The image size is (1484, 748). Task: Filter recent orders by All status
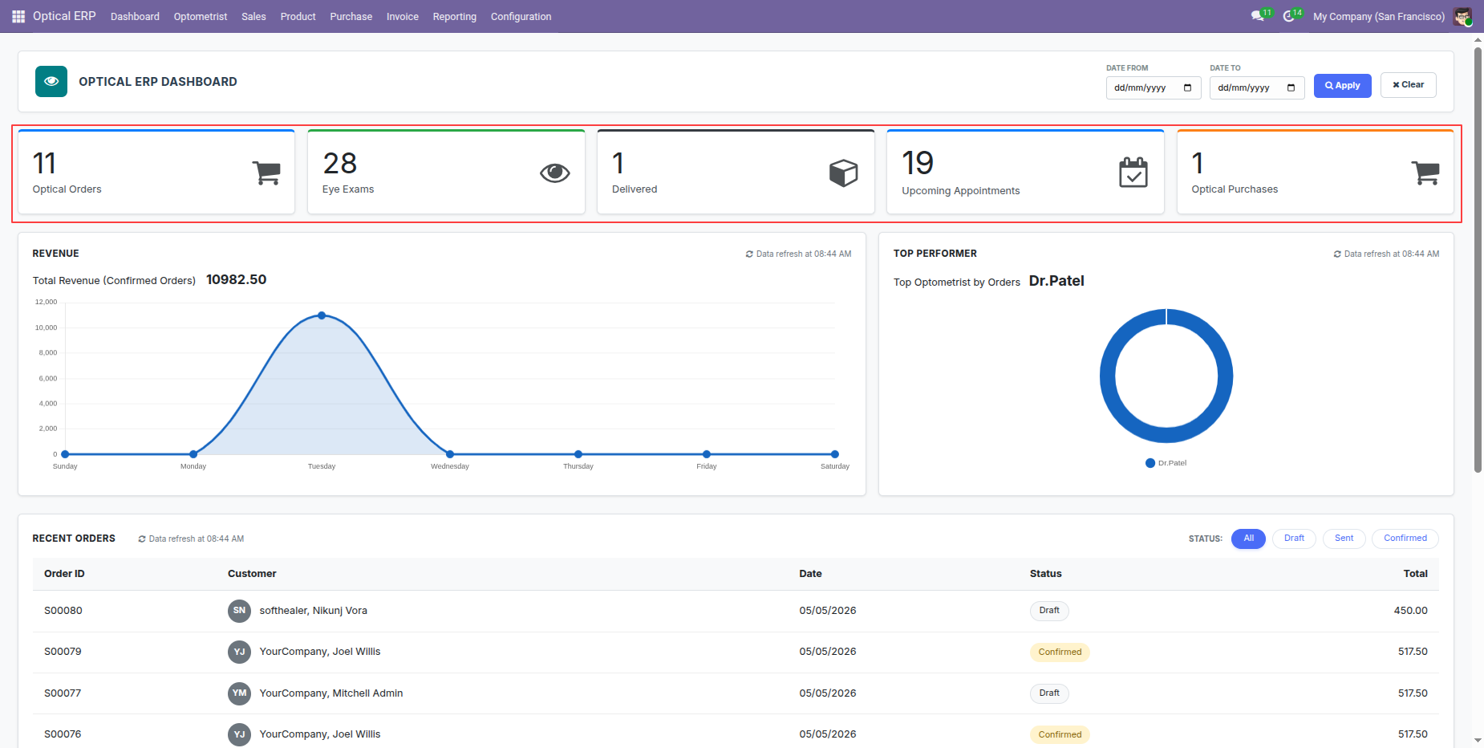[1248, 539]
